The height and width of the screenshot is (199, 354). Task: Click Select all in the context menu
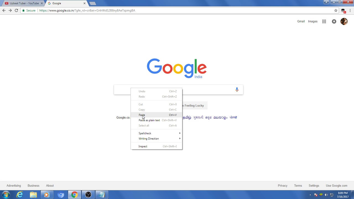click(157, 126)
